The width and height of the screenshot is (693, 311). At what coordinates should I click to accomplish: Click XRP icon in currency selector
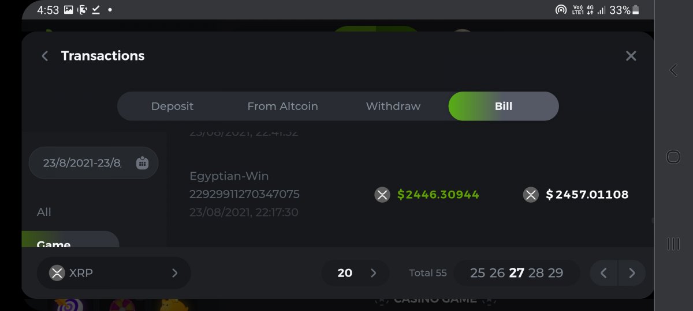click(57, 273)
